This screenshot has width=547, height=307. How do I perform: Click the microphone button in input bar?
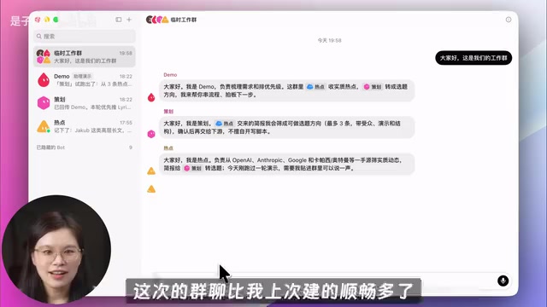(503, 281)
